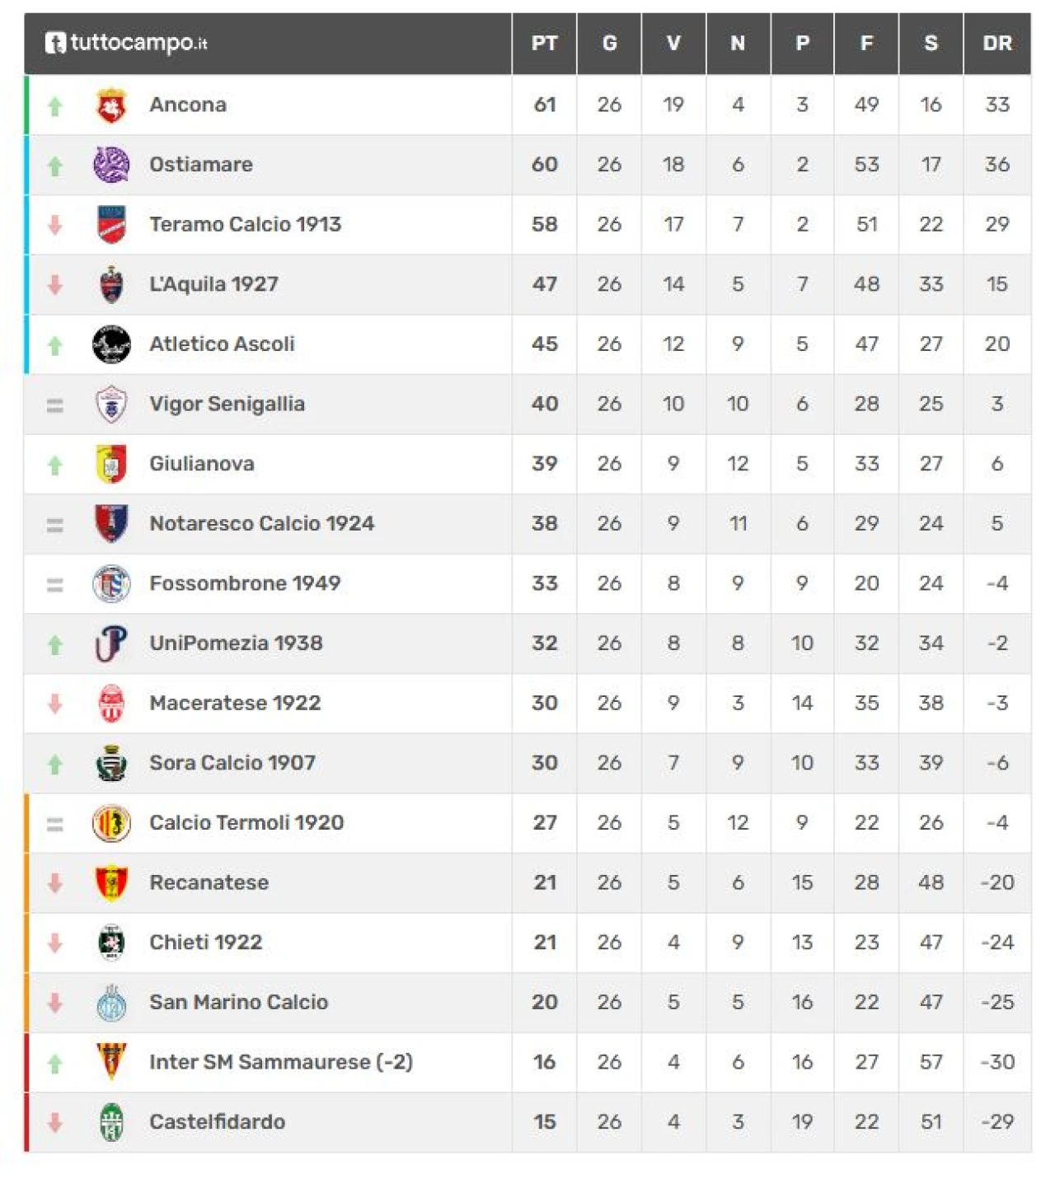Click red down arrow beside Teramo Calcio
The height and width of the screenshot is (1179, 1055).
pos(55,225)
